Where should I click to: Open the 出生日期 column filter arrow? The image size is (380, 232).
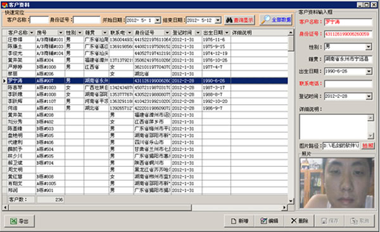pos(227,33)
